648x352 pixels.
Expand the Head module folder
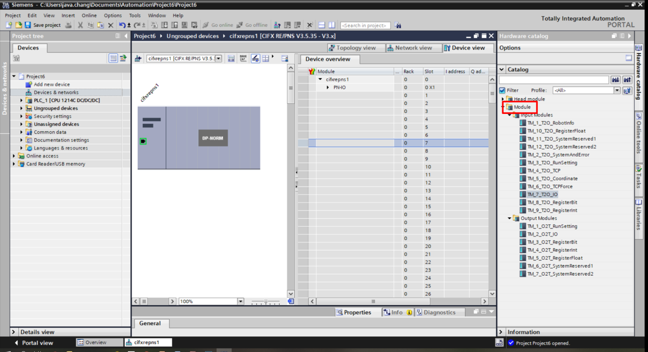(x=503, y=99)
